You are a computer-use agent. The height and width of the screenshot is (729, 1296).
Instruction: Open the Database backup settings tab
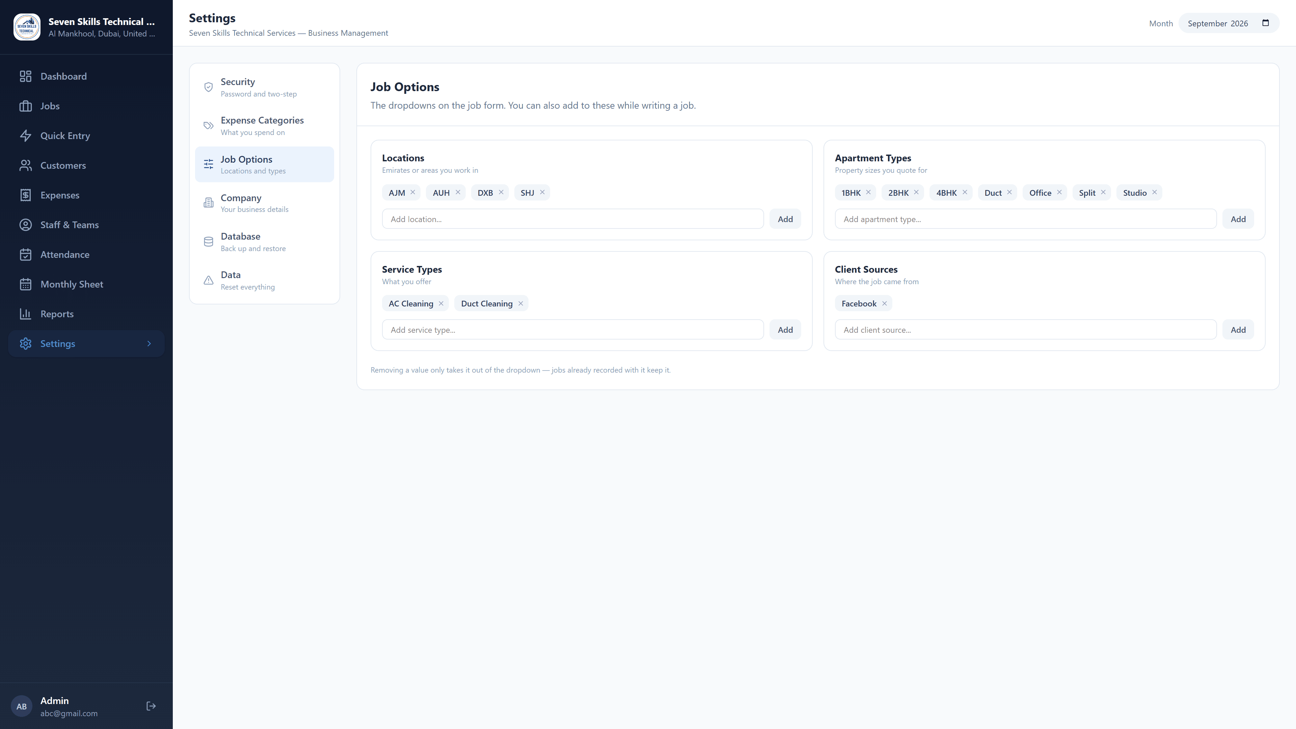click(264, 242)
